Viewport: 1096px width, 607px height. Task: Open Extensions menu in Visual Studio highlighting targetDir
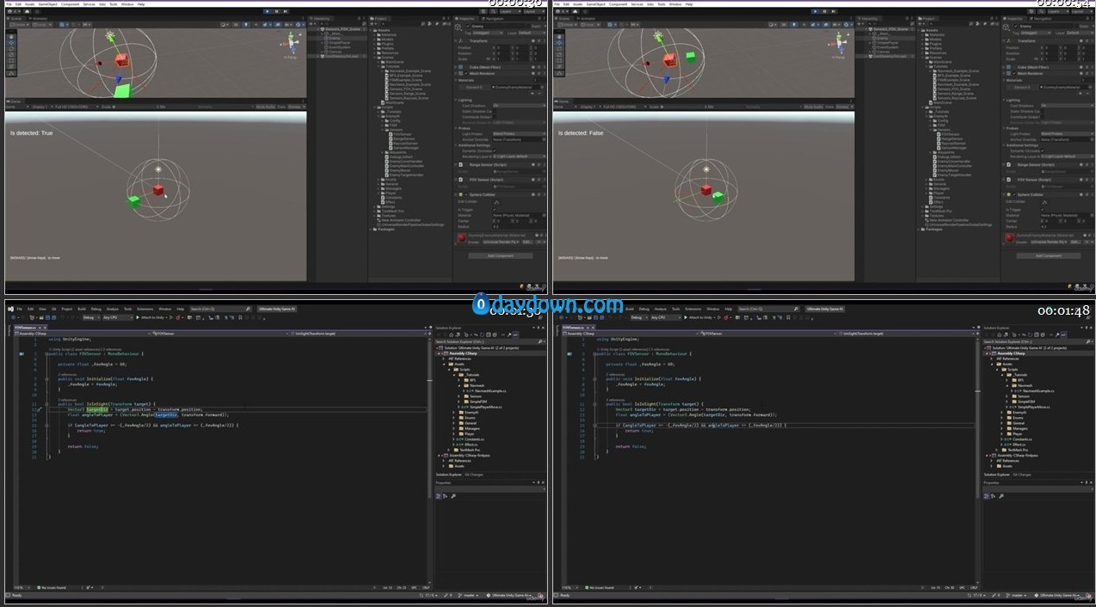144,309
